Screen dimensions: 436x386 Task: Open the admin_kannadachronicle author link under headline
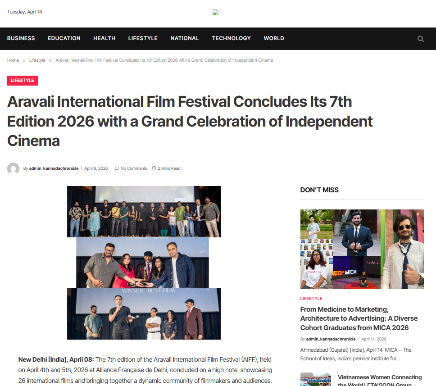point(54,168)
